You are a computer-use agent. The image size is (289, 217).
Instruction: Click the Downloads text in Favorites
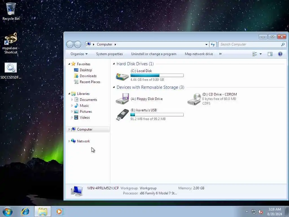(88, 76)
